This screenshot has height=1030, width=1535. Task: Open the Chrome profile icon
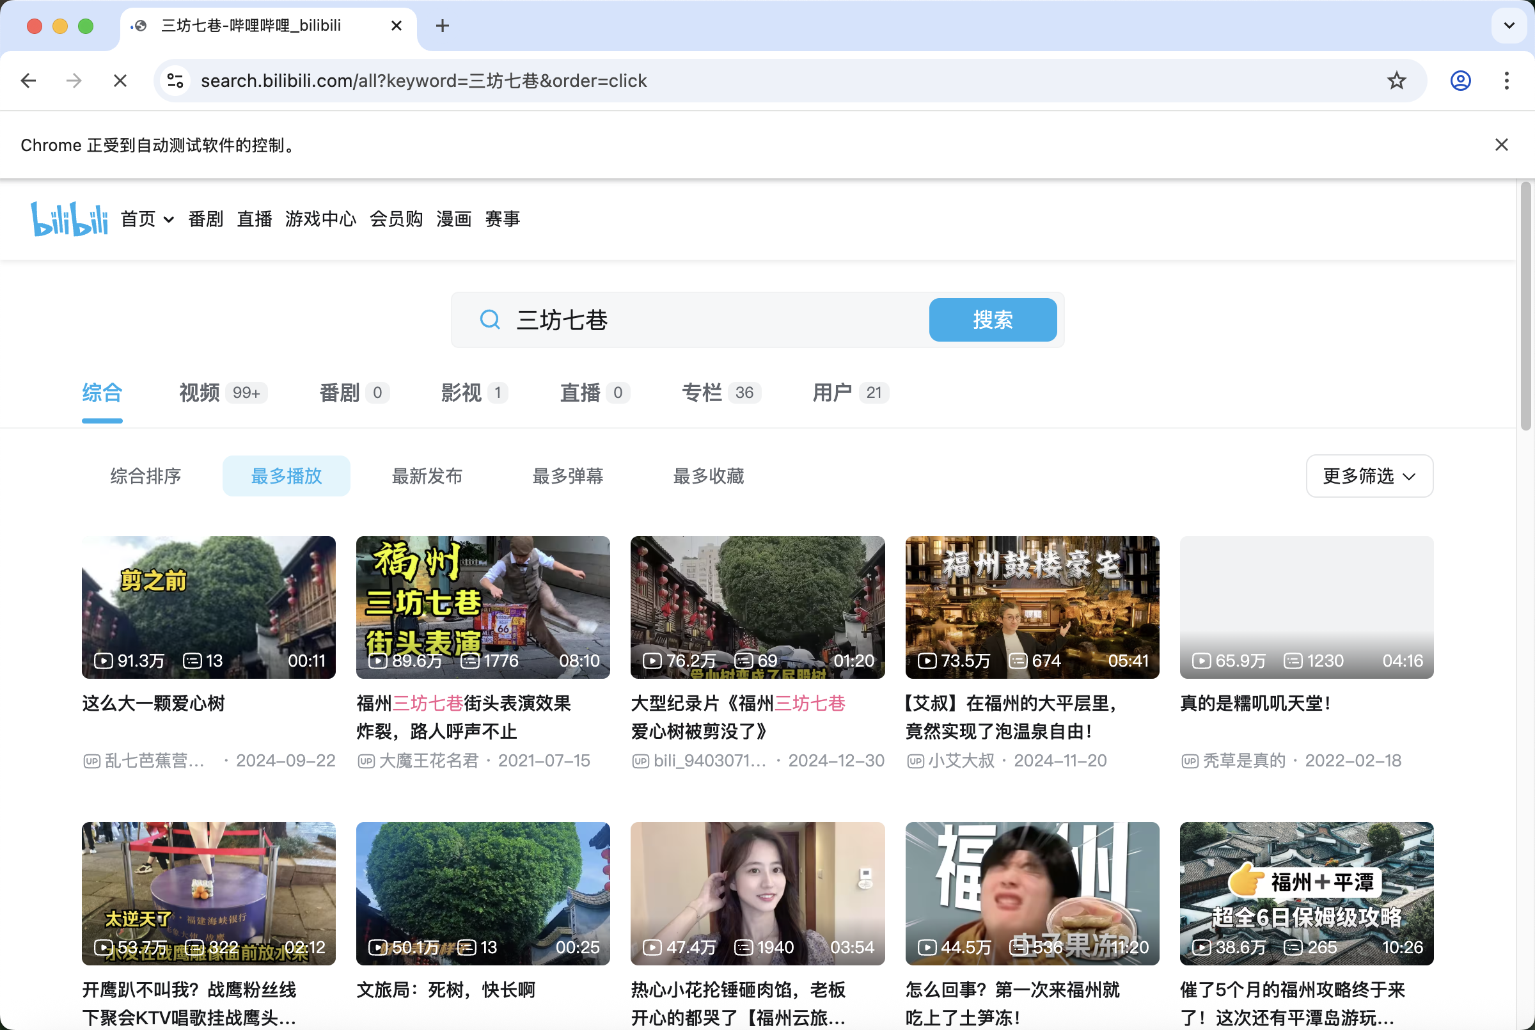coord(1460,81)
